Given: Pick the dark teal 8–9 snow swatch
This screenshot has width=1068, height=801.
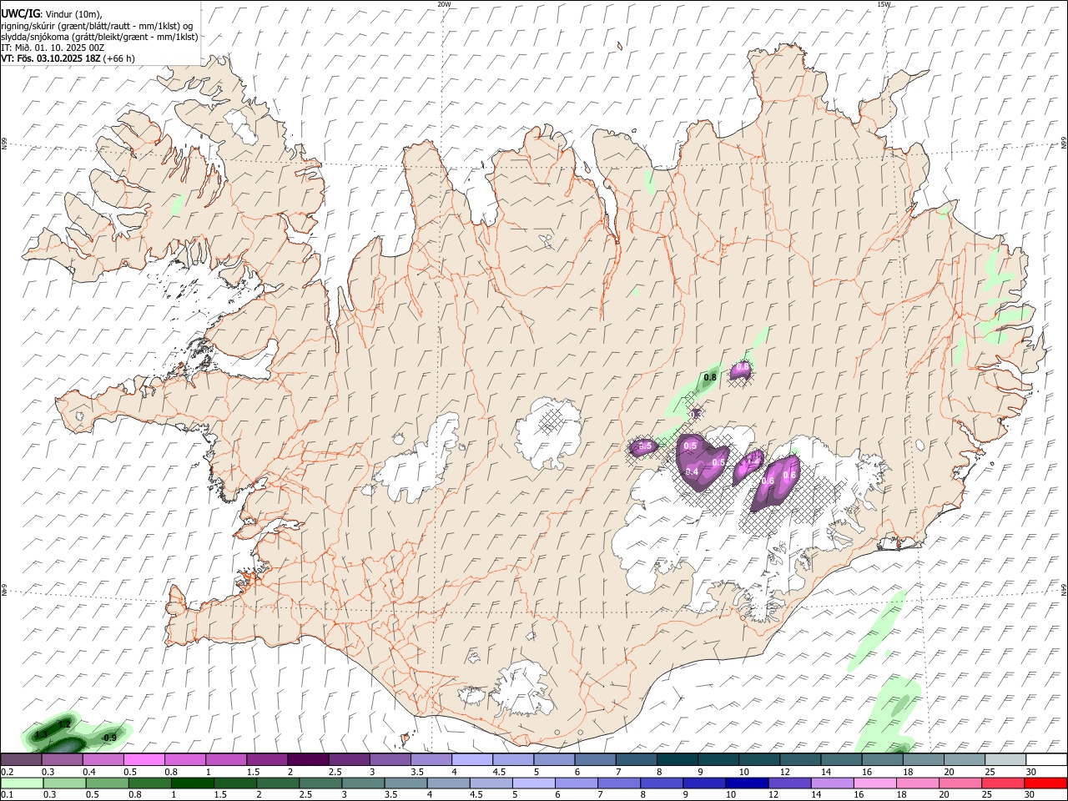Looking at the screenshot, I should [677, 759].
